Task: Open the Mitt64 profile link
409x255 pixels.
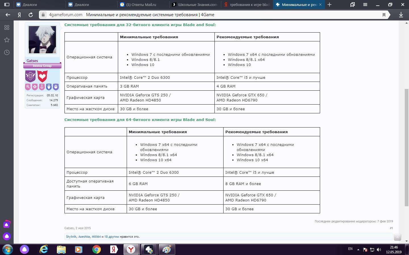Action: click(96, 237)
